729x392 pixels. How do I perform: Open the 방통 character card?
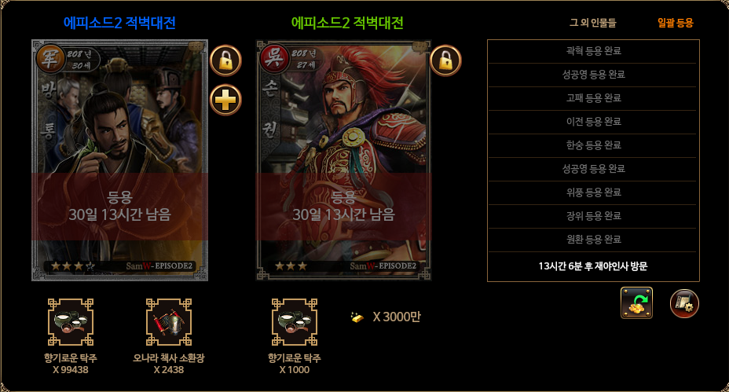pyautogui.click(x=119, y=160)
